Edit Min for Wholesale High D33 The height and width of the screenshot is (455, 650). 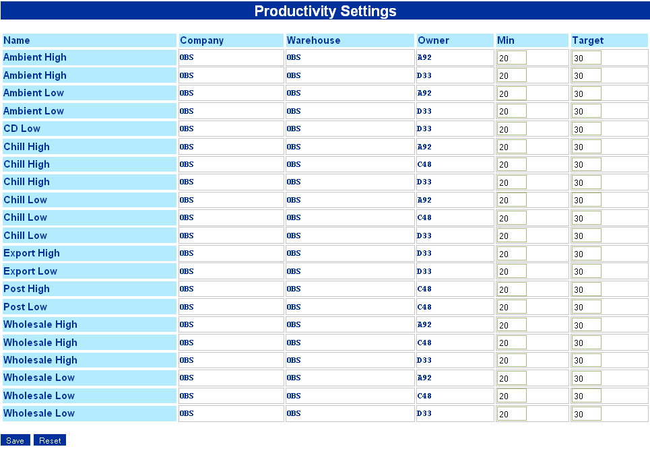pyautogui.click(x=511, y=361)
